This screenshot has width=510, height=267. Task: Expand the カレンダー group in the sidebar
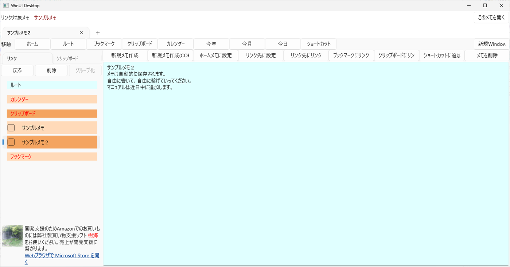52,99
